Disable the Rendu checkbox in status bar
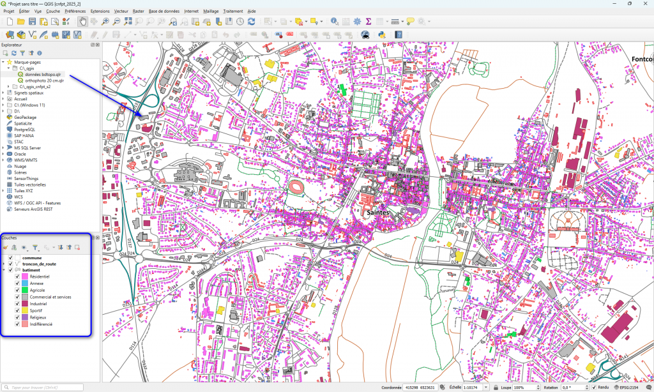 click(594, 388)
